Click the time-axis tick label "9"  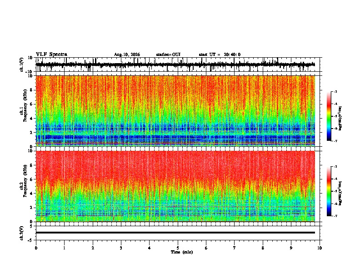tap(291, 248)
